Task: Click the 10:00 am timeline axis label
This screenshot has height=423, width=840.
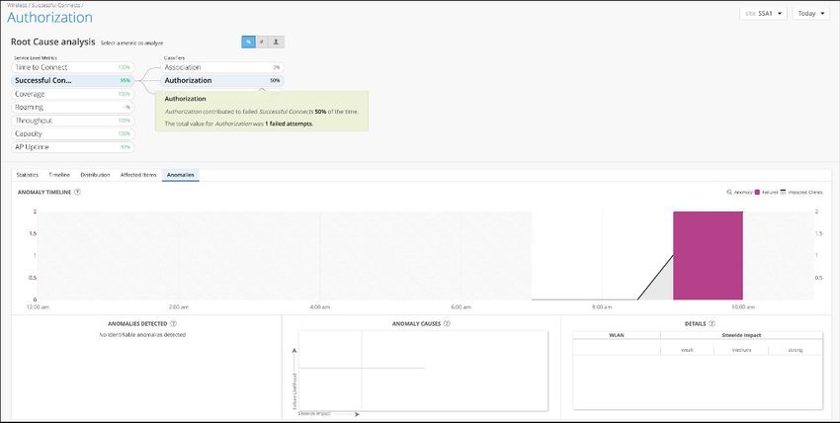Action: pos(743,306)
